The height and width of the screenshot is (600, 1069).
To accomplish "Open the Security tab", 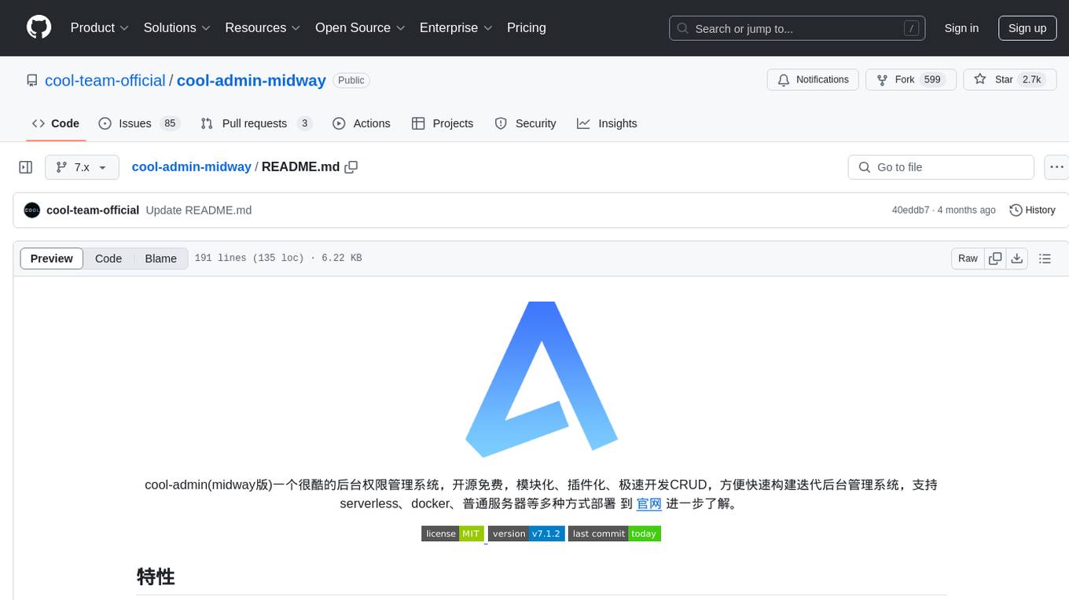I will pos(525,123).
